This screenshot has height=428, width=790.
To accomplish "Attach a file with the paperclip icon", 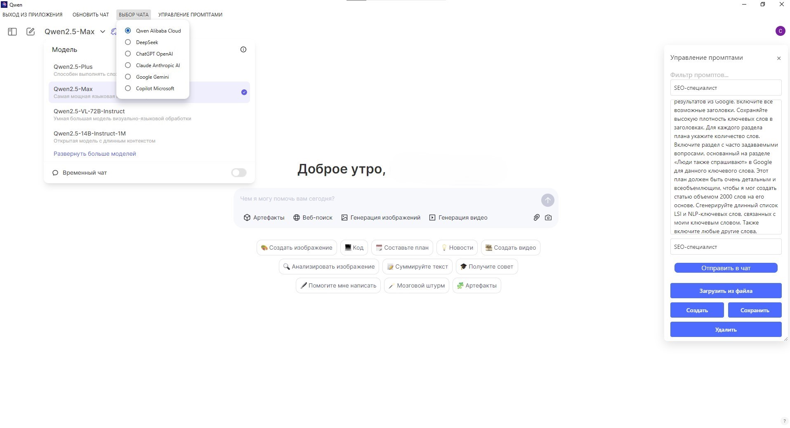I will pyautogui.click(x=536, y=218).
